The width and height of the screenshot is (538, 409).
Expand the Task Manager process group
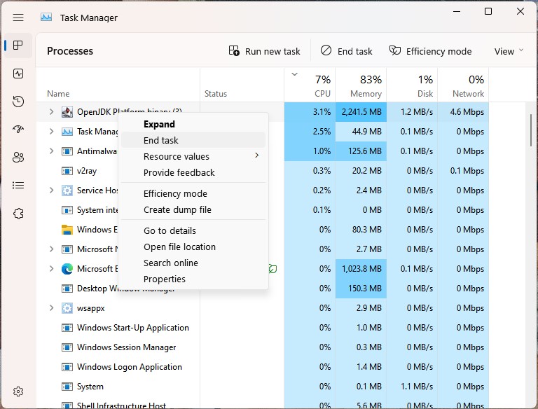51,132
